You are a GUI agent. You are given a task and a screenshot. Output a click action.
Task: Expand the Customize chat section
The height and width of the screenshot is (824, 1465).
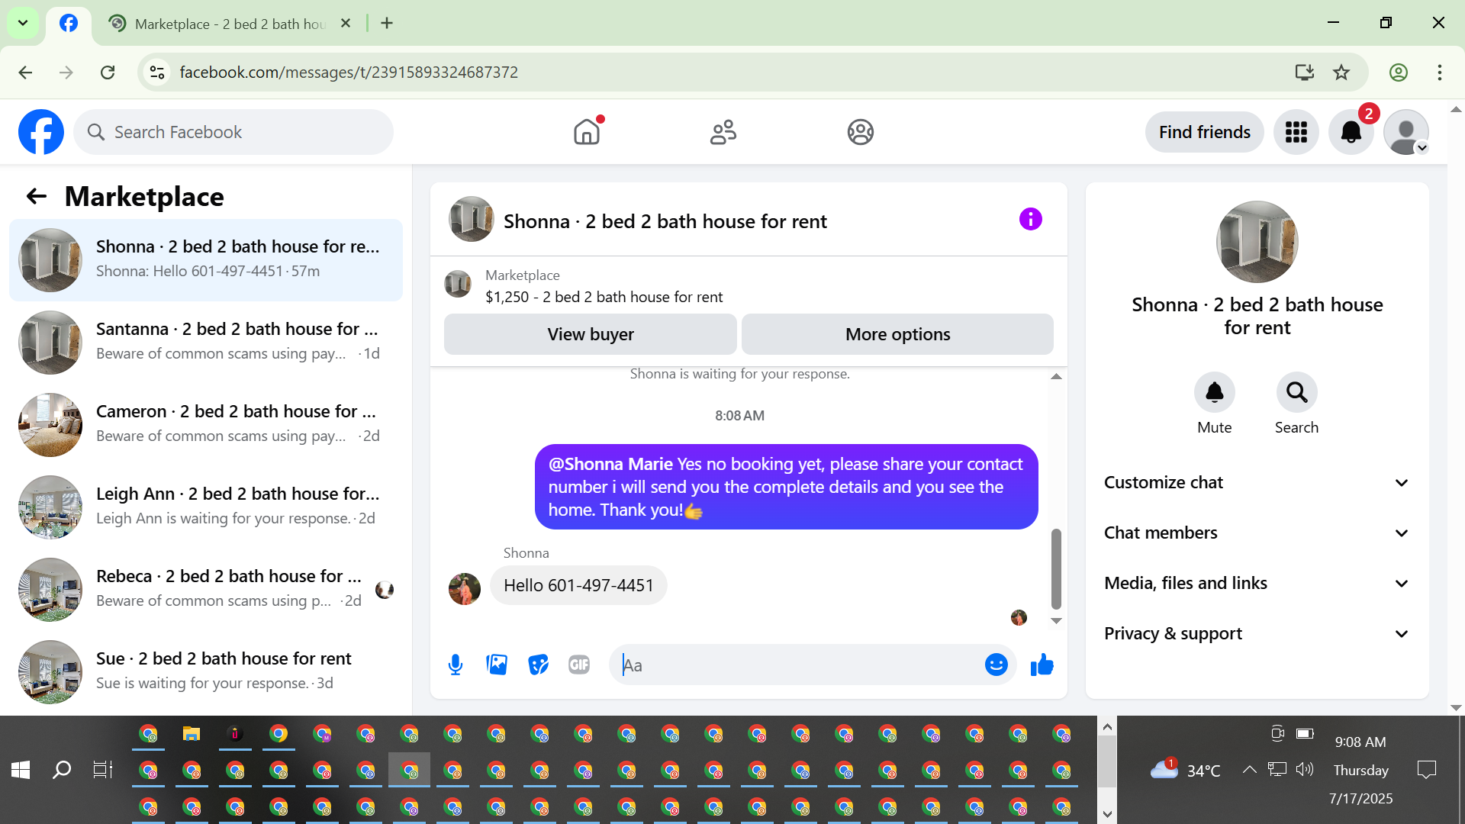pyautogui.click(x=1257, y=483)
